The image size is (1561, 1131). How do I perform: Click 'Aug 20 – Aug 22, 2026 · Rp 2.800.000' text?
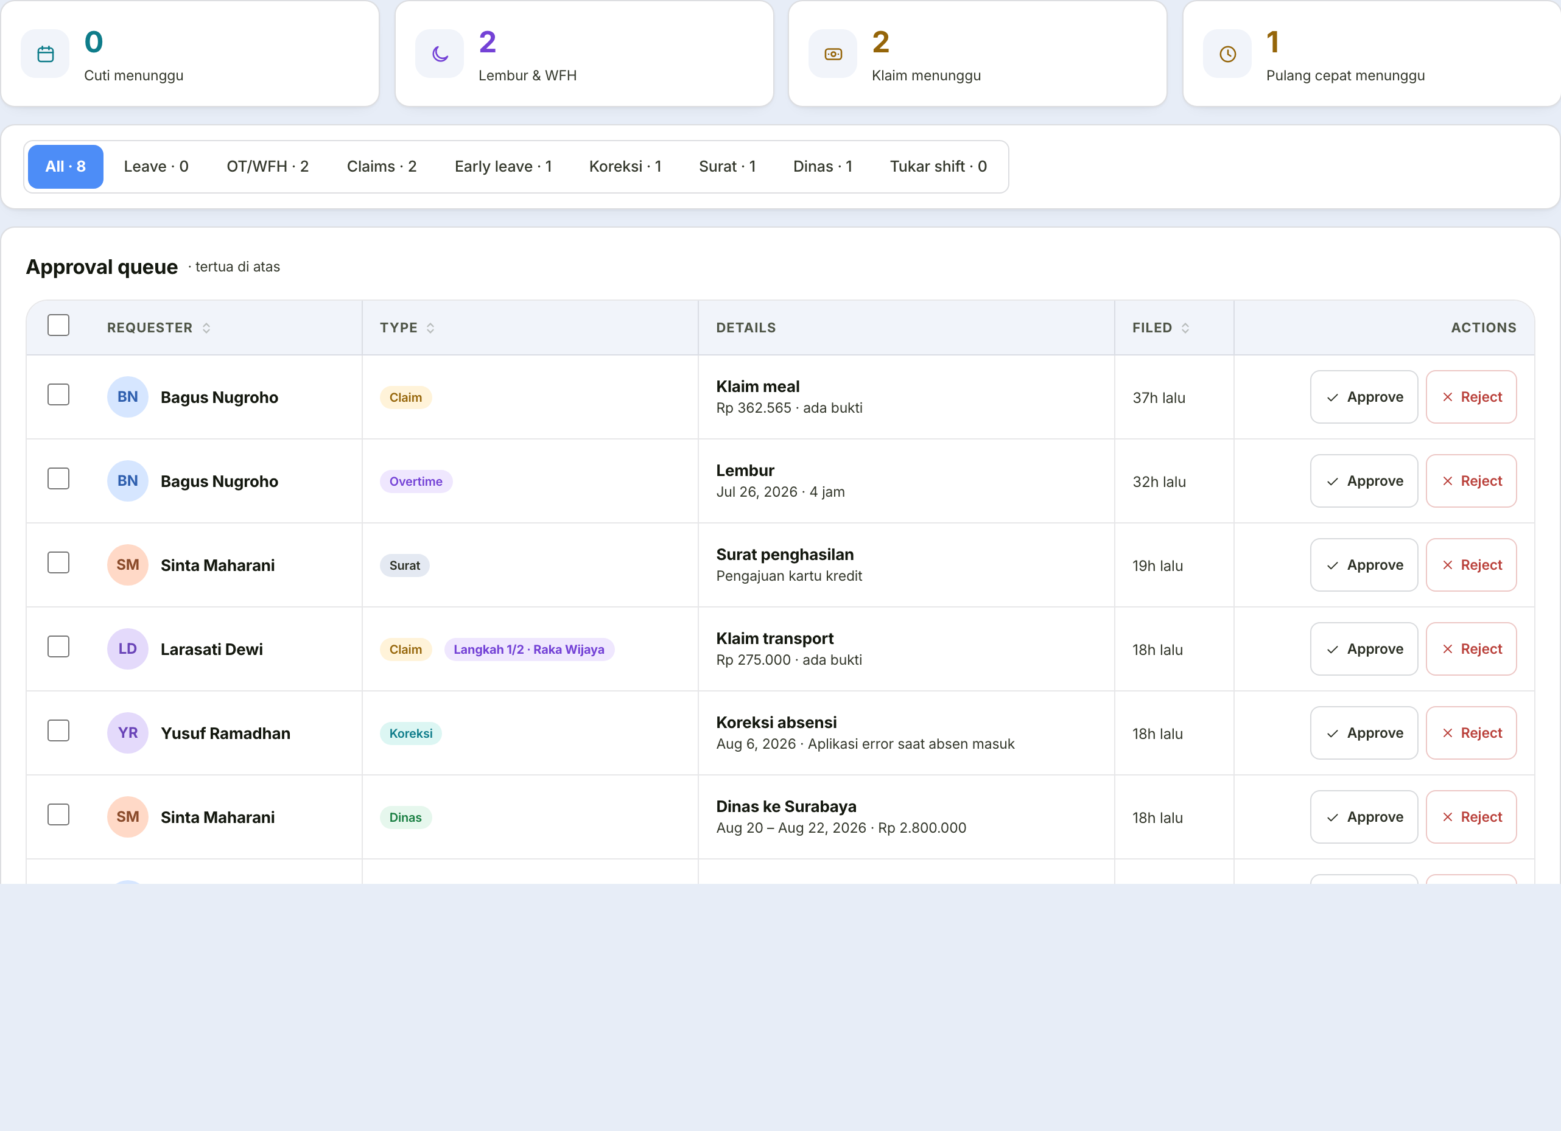841,828
